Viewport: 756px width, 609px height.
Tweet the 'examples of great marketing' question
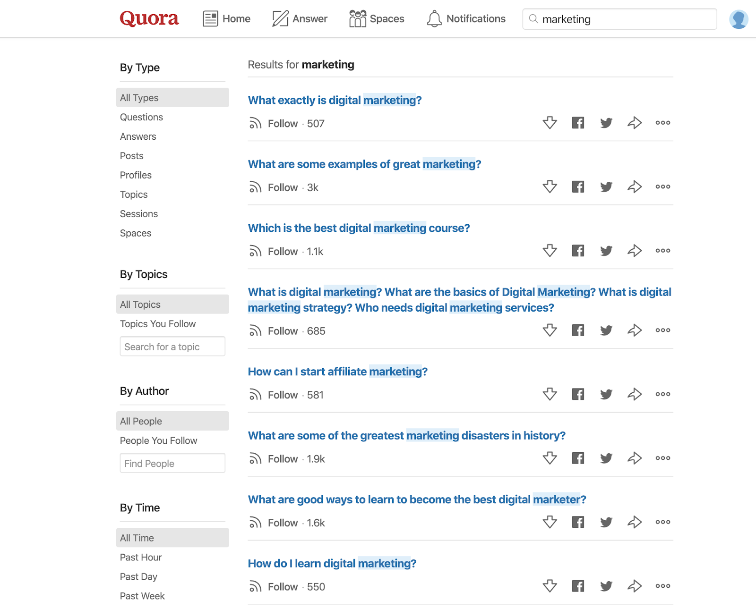[606, 186]
